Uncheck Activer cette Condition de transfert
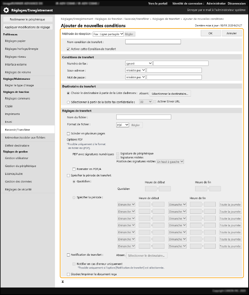 coord(68,49)
